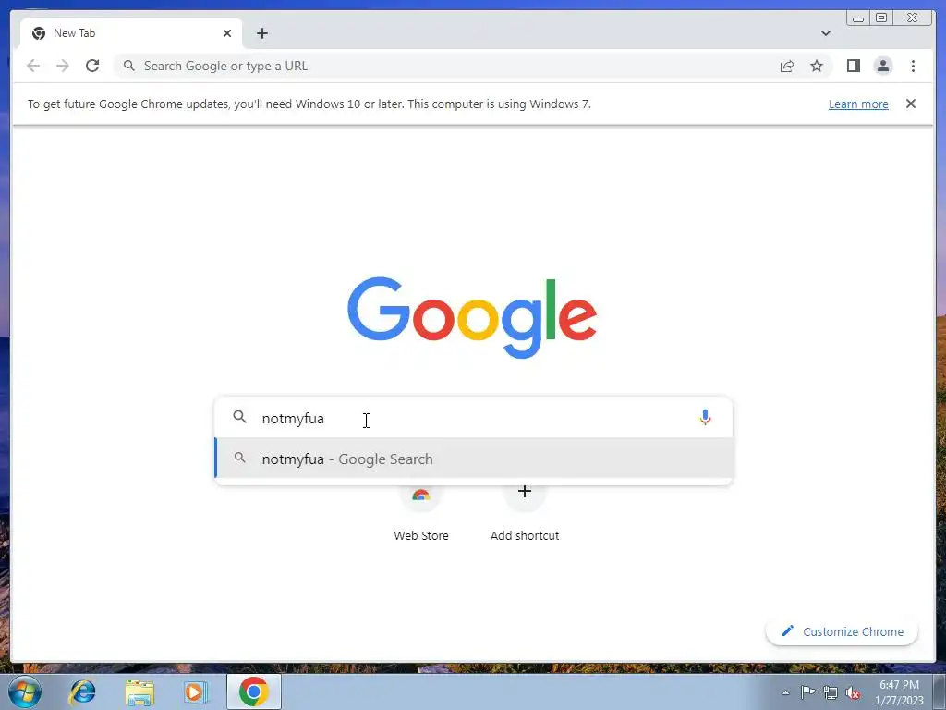This screenshot has width=946, height=710.
Task: Click the network tray icon
Action: coord(831,692)
